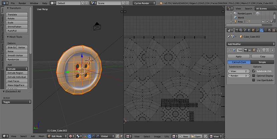Click the Area lamp icon in outliner
Screen dimensions: 277x139
[x=235, y=22]
